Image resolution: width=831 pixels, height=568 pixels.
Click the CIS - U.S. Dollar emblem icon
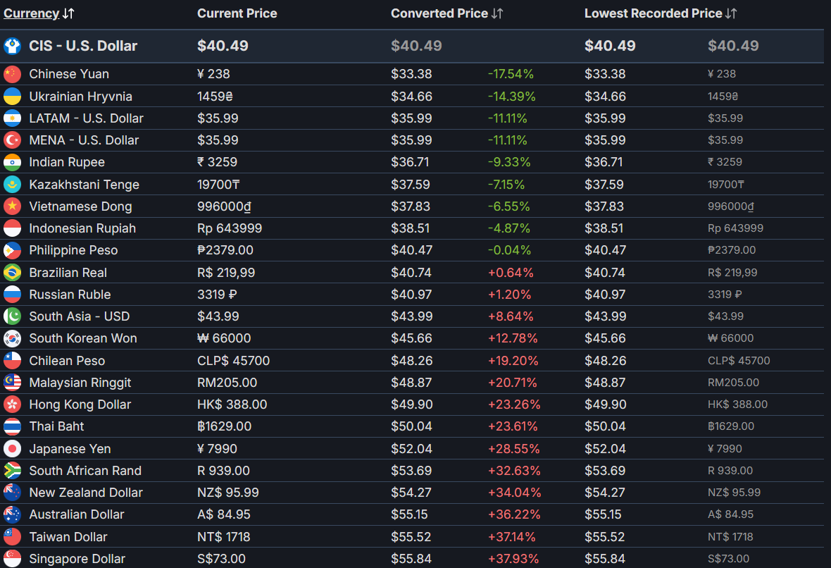point(12,47)
